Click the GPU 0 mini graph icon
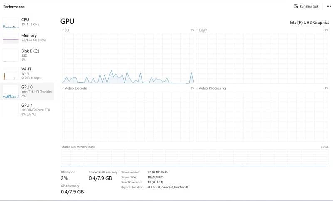 [x=11, y=92]
